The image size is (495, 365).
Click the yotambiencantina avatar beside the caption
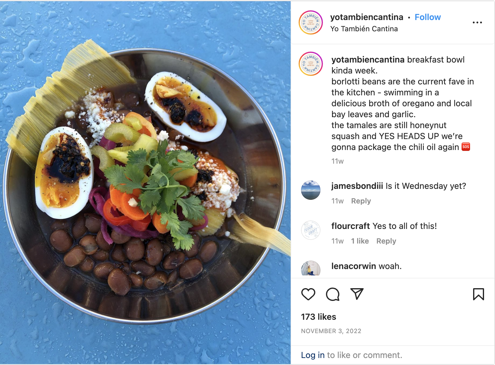click(x=311, y=64)
